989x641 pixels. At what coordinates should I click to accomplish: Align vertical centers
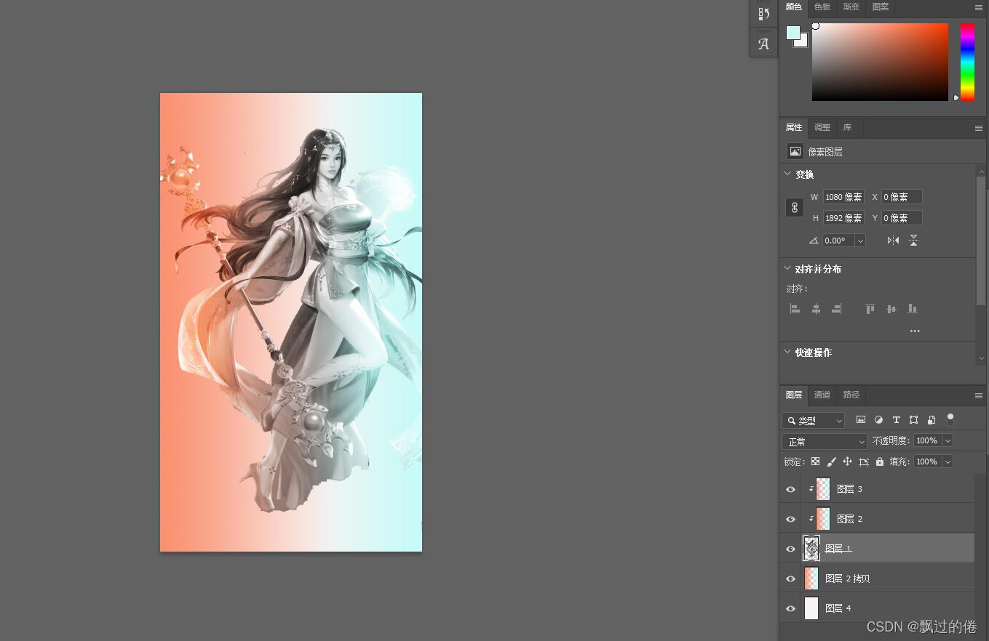point(891,309)
